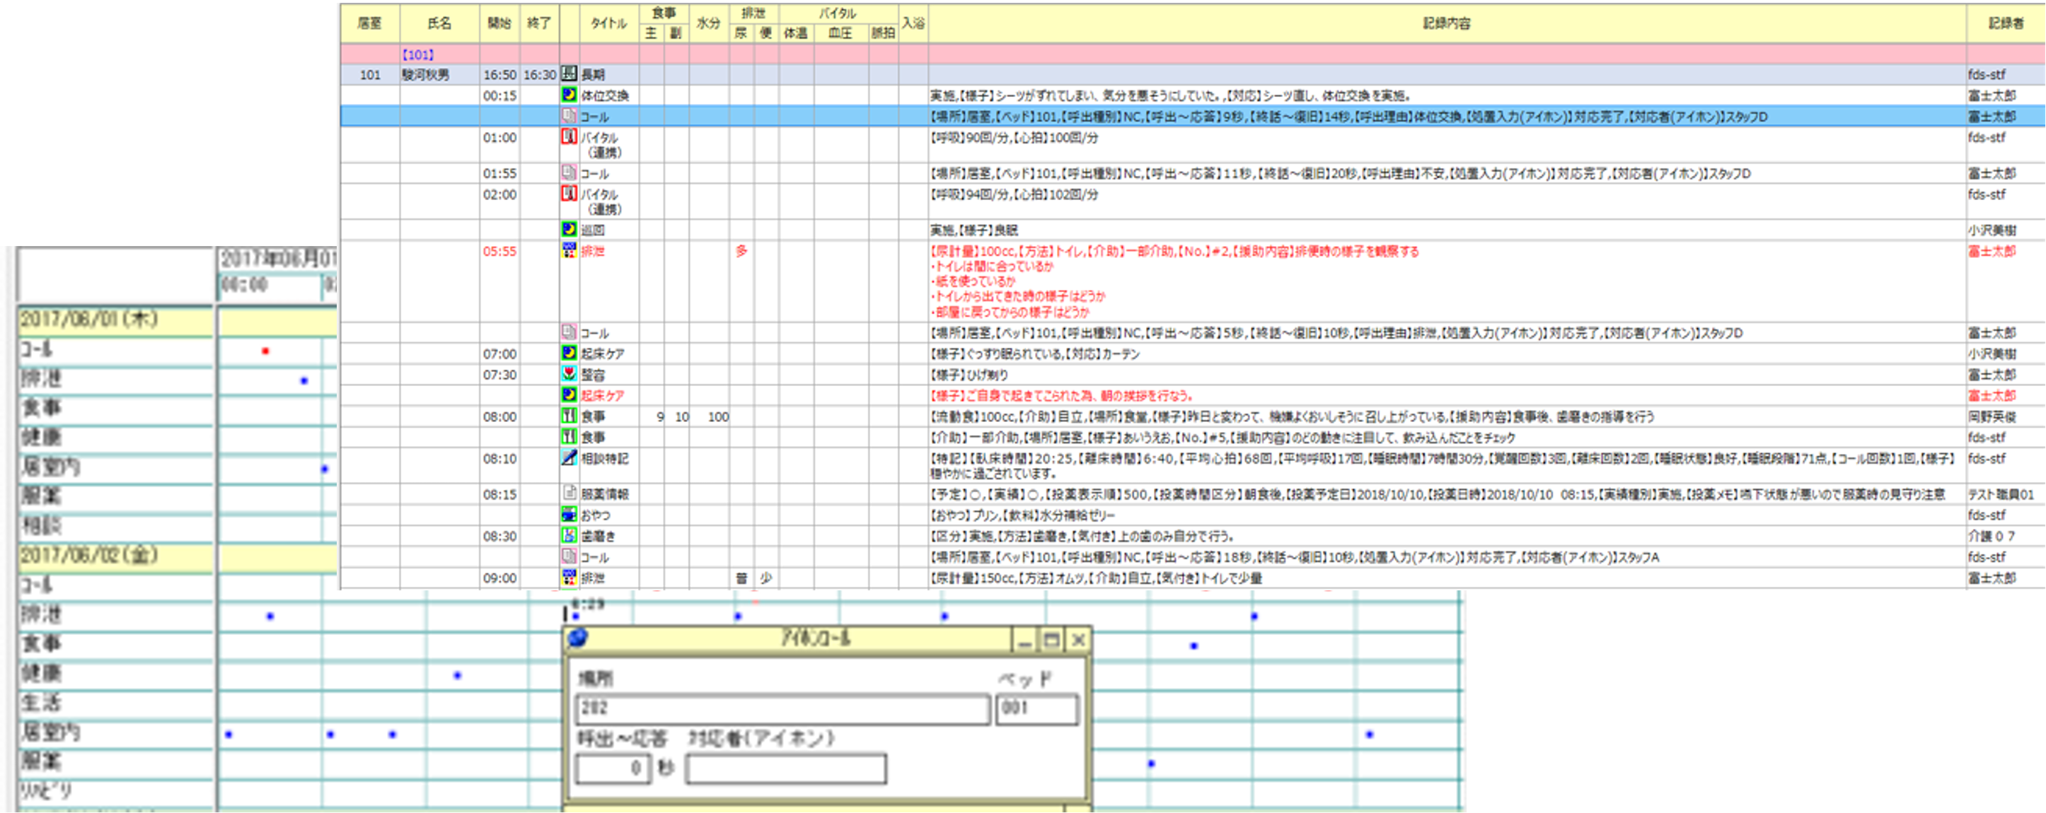Click the 【101】 room group row
2046x813 pixels.
[1192, 54]
